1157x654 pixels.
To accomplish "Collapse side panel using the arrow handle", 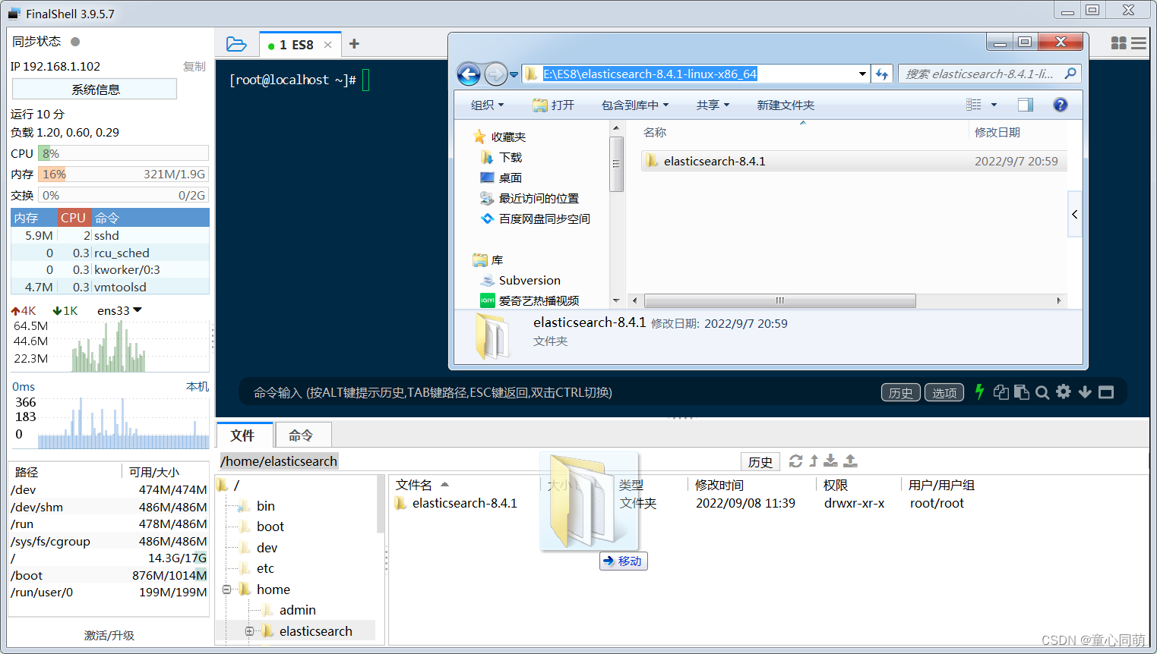I will (x=1074, y=214).
